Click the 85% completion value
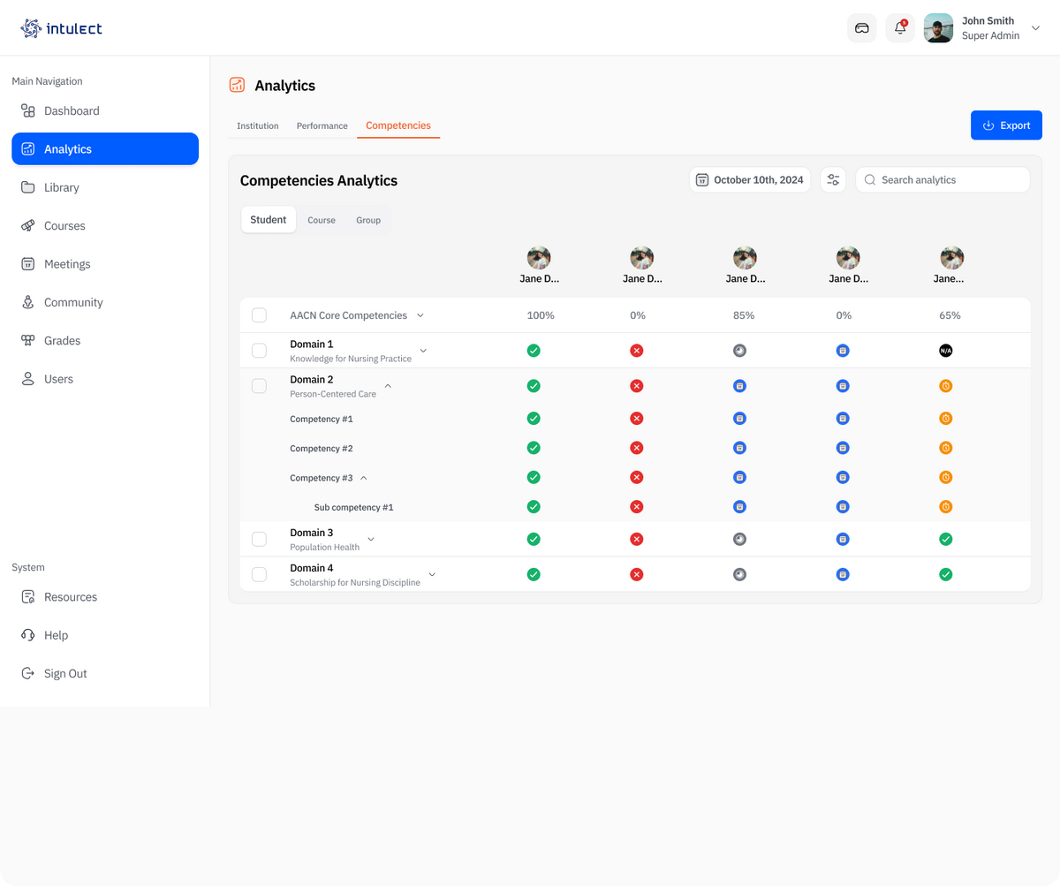Image resolution: width=1060 pixels, height=886 pixels. coord(743,315)
